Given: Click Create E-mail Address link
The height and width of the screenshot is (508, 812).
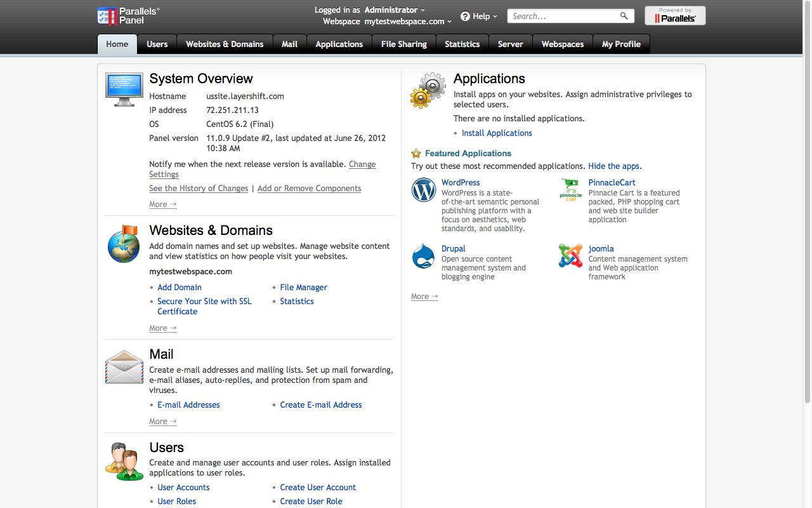Looking at the screenshot, I should coord(321,405).
